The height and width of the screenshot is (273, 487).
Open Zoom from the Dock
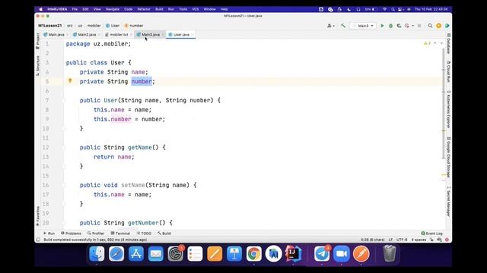point(342,254)
